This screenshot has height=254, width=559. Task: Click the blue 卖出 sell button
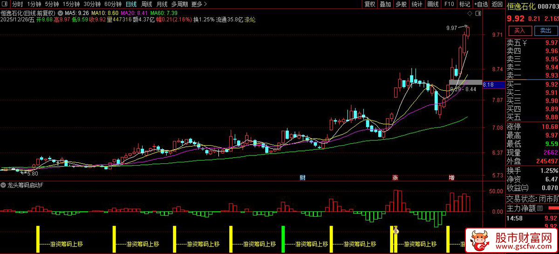click(x=545, y=31)
